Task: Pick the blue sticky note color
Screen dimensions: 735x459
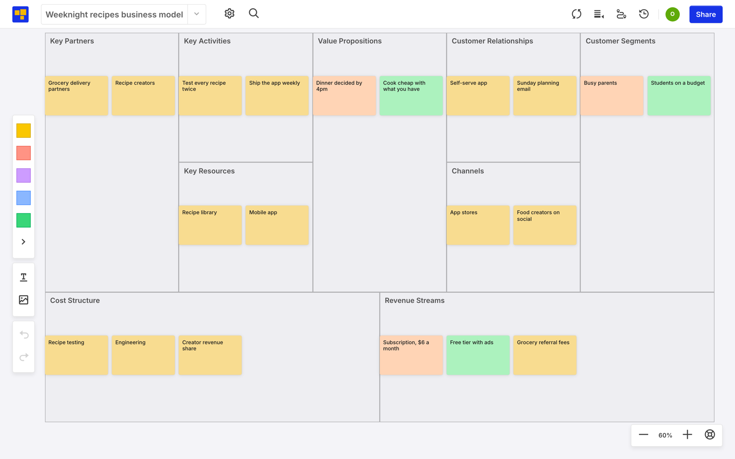Action: coord(23,198)
